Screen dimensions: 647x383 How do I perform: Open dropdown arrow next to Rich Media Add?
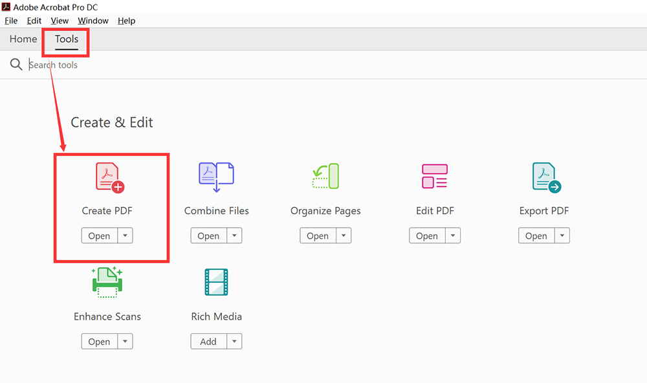click(x=234, y=341)
